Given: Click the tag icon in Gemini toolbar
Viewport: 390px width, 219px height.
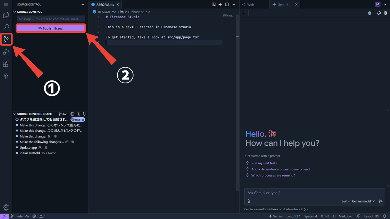Looking at the screenshot, I should click(x=379, y=13).
